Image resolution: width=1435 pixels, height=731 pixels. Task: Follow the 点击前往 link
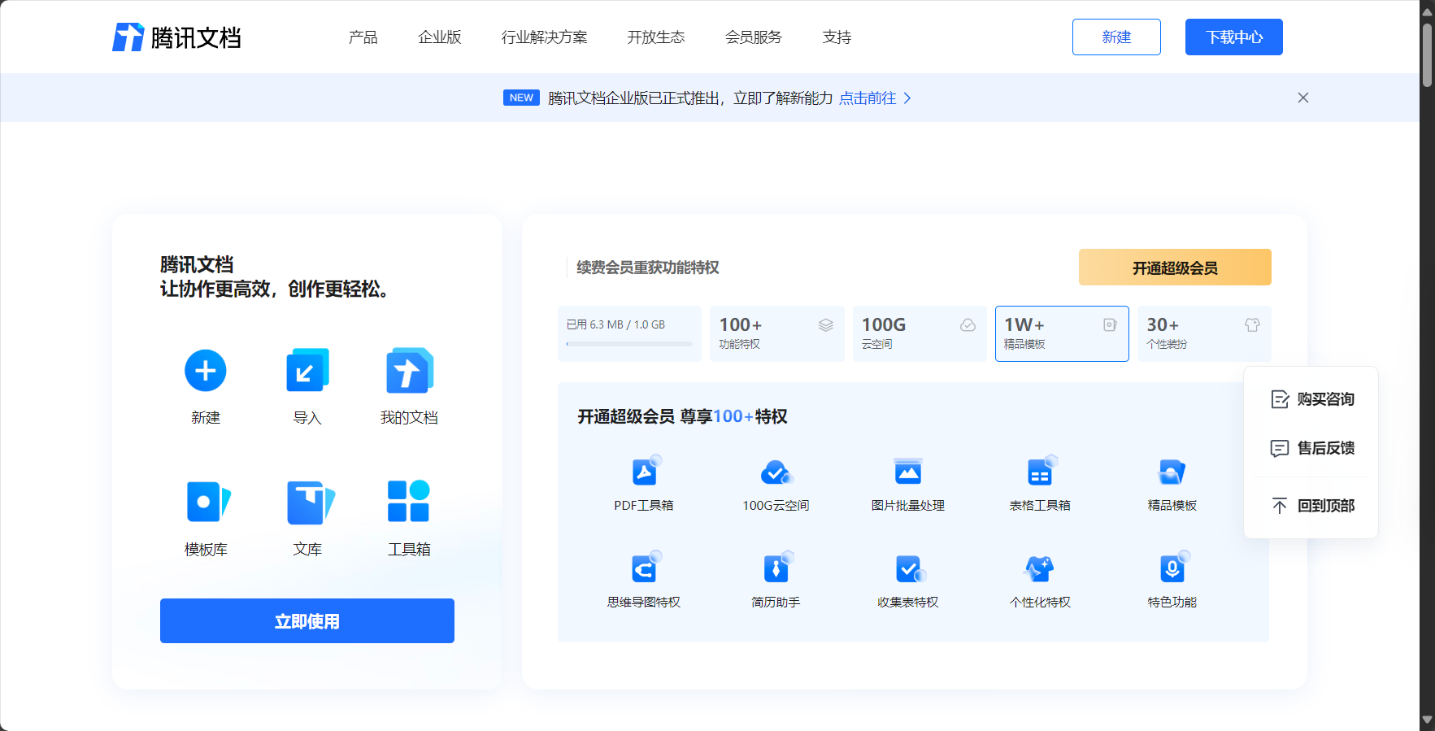(868, 98)
